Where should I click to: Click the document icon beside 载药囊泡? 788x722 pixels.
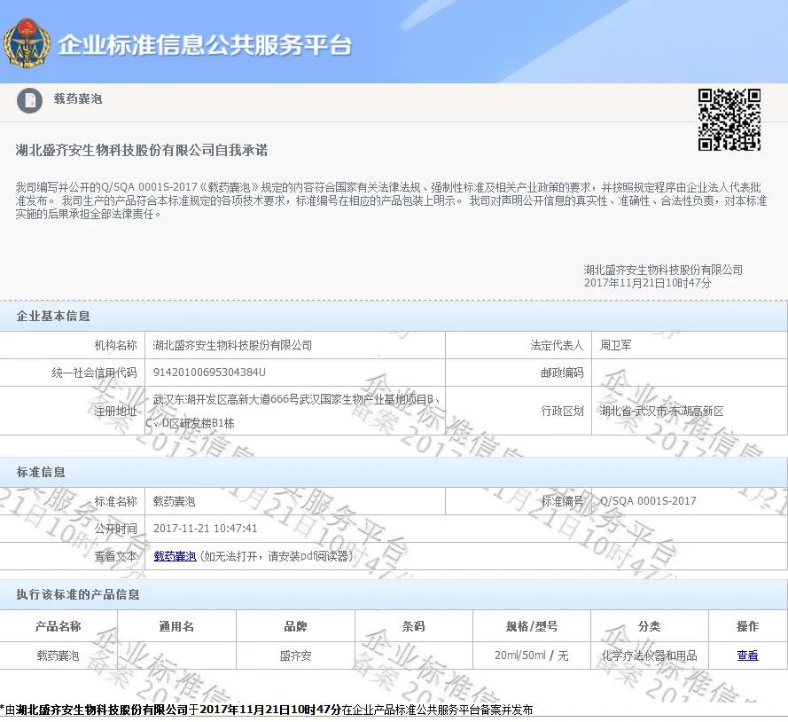coord(29,100)
